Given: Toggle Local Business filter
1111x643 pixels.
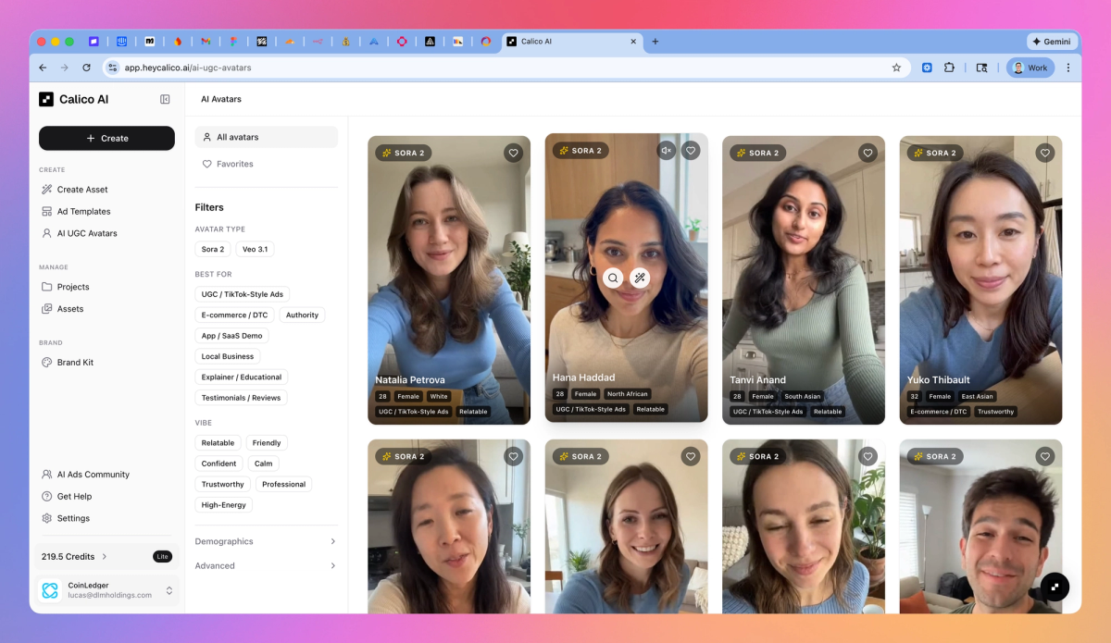Looking at the screenshot, I should point(228,356).
